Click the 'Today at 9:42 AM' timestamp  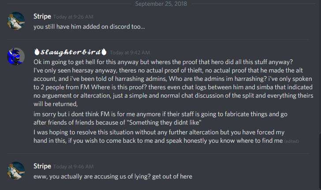pos(130,53)
